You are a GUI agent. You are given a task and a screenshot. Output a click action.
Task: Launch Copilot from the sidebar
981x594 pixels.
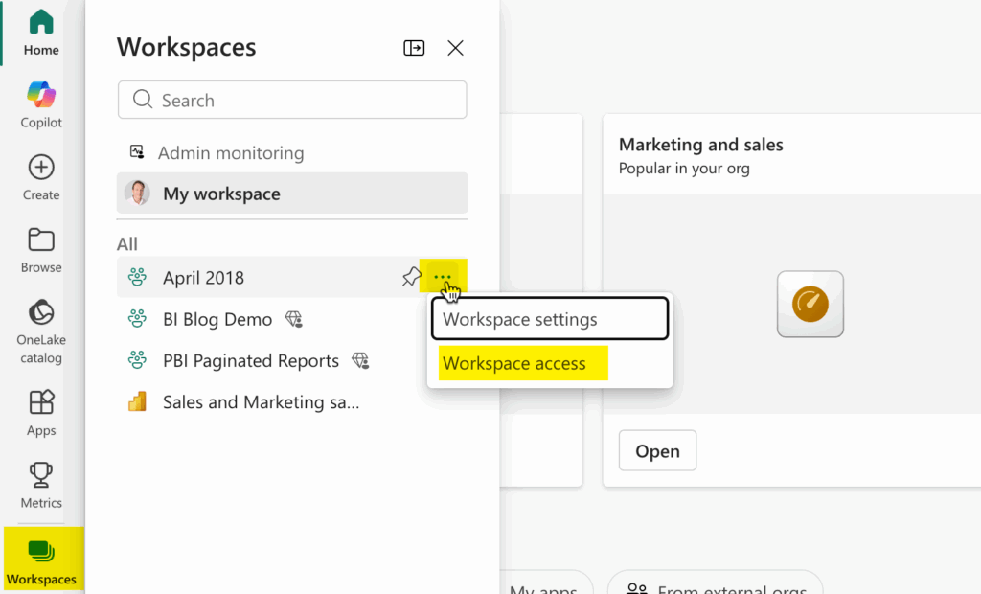(41, 104)
